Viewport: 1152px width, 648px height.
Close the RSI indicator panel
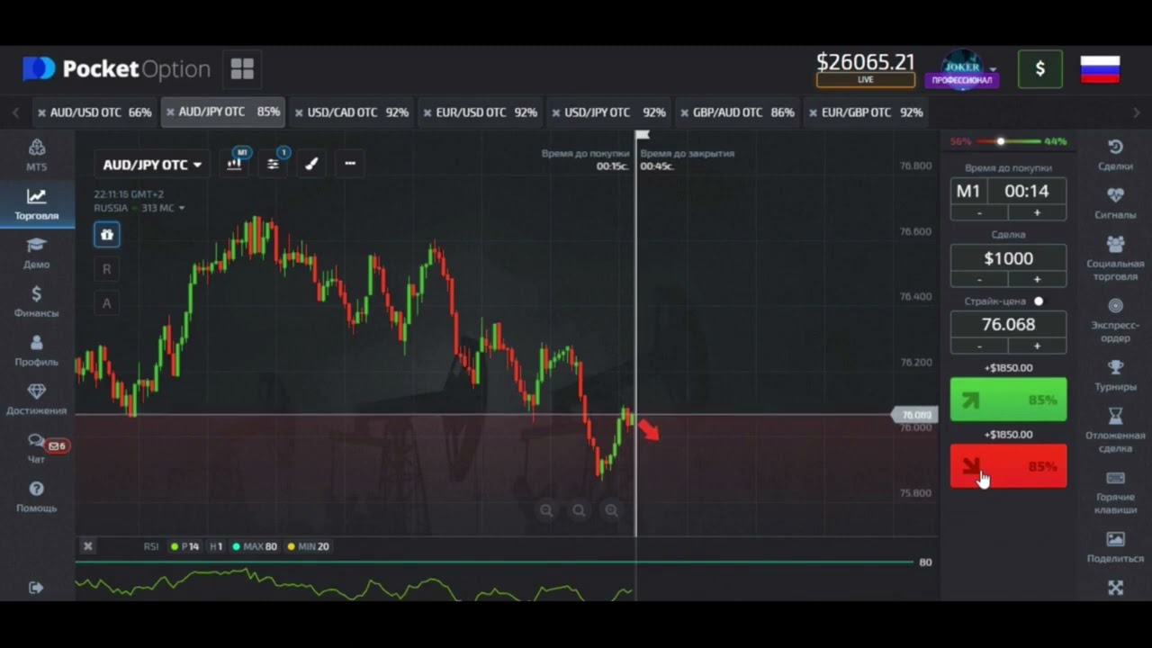(87, 546)
